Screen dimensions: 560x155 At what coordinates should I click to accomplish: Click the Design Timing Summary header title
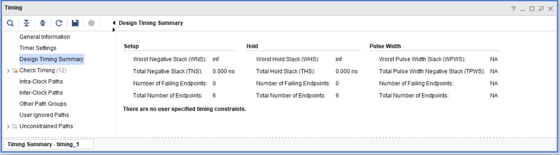point(151,23)
